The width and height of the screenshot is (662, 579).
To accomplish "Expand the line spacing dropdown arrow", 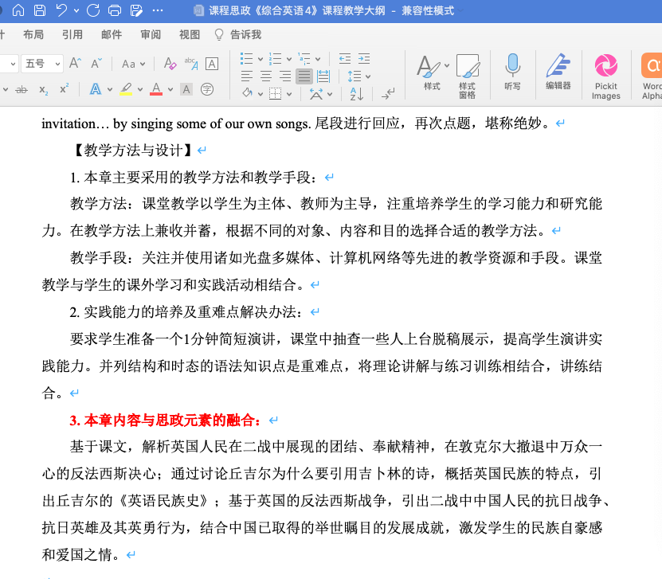I will [x=367, y=76].
